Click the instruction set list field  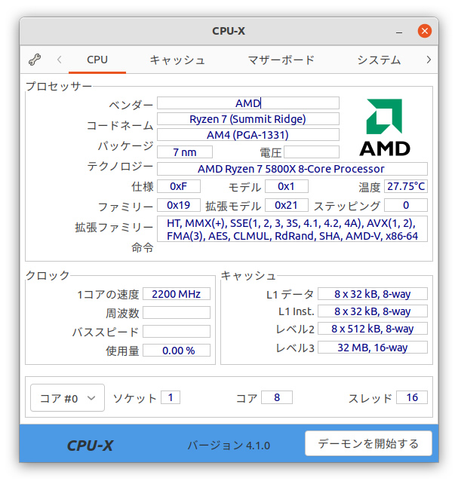pyautogui.click(x=292, y=229)
